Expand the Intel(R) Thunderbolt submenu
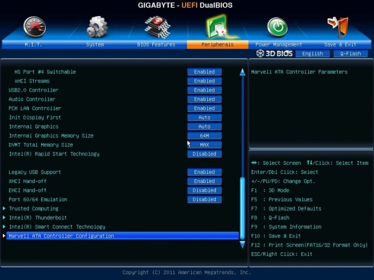This screenshot has height=280, width=374. 38,218
